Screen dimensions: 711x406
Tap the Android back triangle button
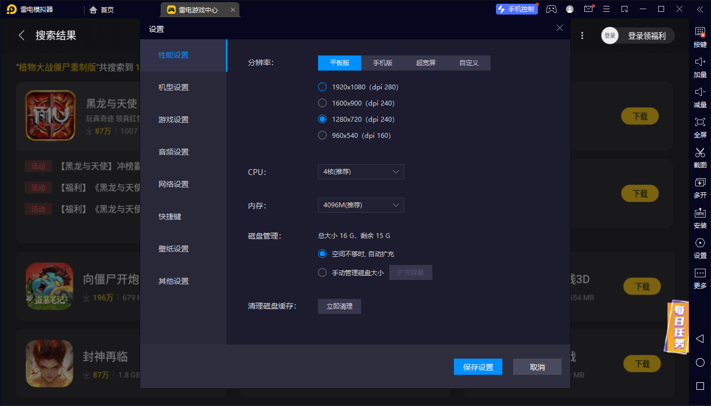coord(700,339)
